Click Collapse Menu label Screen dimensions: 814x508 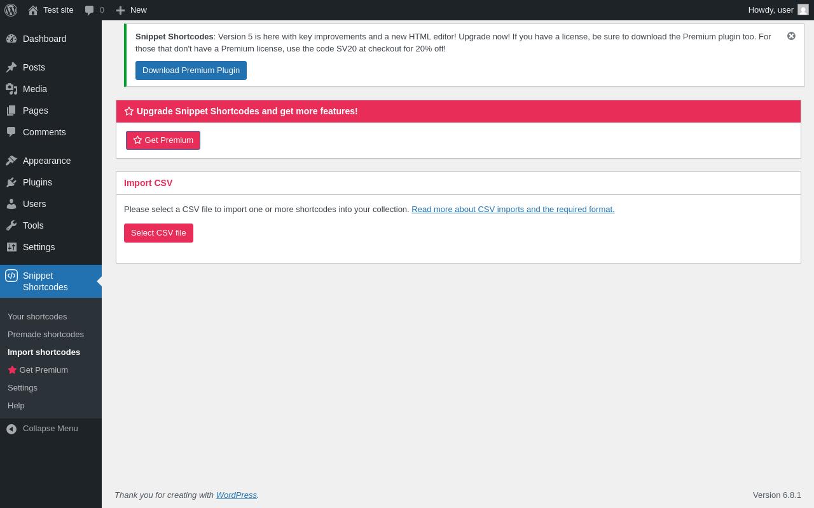pyautogui.click(x=50, y=429)
